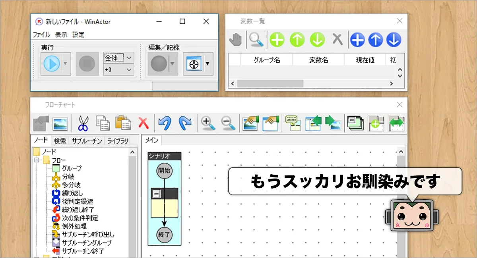Switch to the ライブラリ tab
Screen dimensions: 477x258
(x=117, y=141)
